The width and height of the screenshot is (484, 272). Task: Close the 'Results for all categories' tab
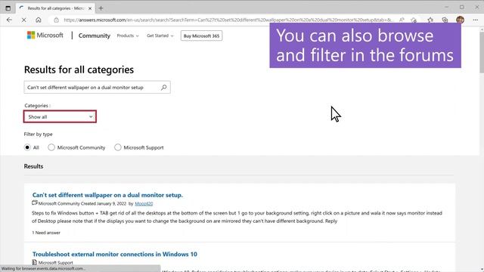(x=90, y=8)
